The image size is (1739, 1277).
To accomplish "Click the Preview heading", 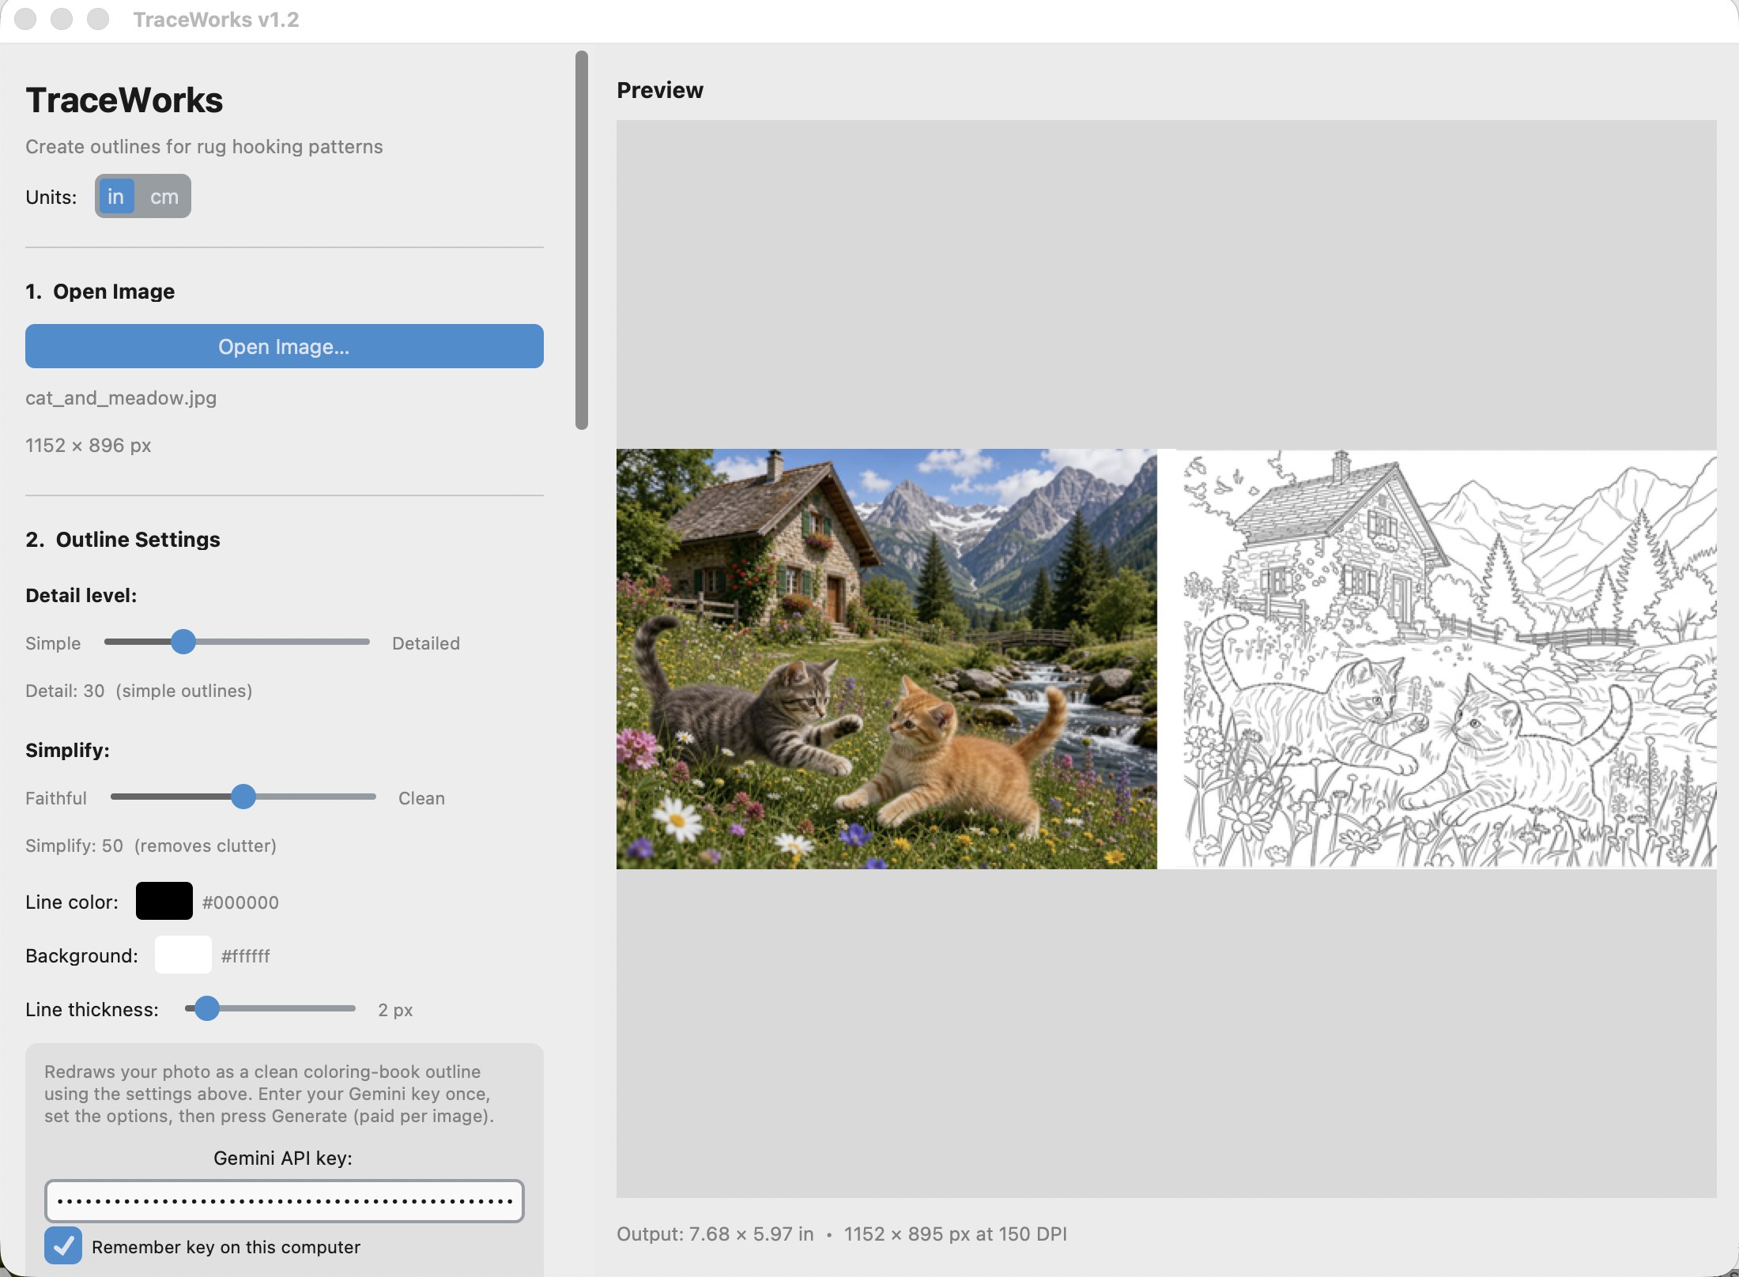I will [x=660, y=90].
